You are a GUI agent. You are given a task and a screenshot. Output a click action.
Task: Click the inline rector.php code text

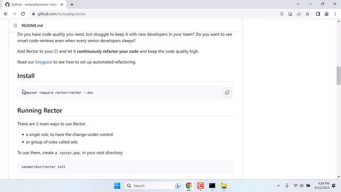tap(70, 153)
